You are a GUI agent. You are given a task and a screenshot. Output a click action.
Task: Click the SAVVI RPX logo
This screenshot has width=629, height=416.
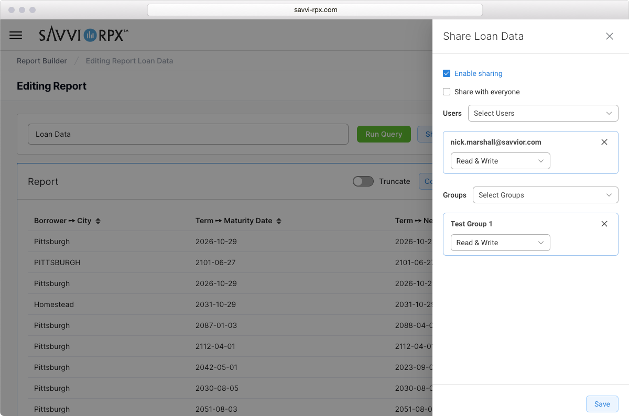click(x=84, y=35)
